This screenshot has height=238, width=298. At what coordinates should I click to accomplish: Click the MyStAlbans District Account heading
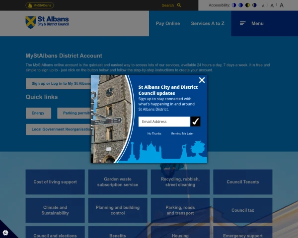[x=64, y=56]
